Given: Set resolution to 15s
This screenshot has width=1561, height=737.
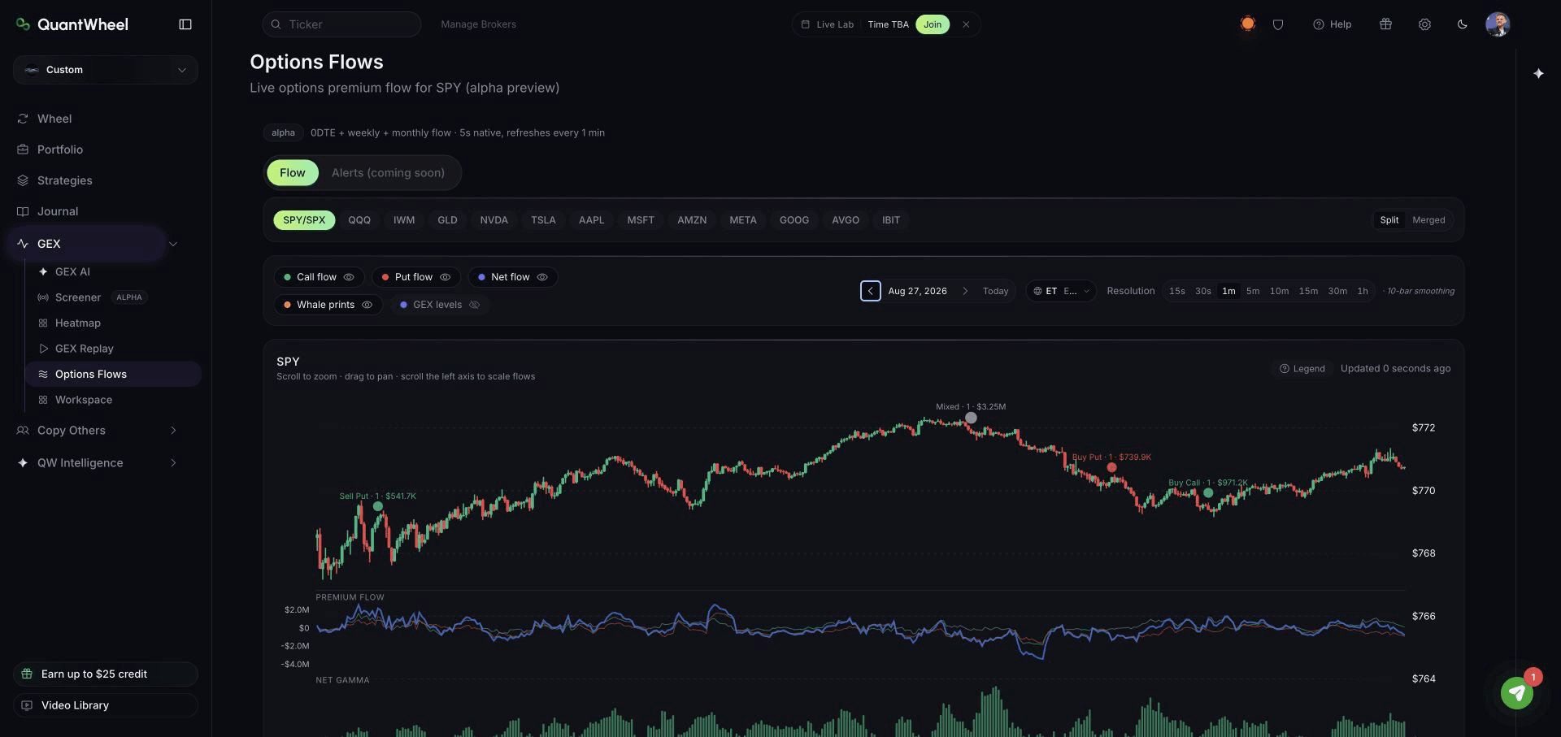Looking at the screenshot, I should point(1176,291).
